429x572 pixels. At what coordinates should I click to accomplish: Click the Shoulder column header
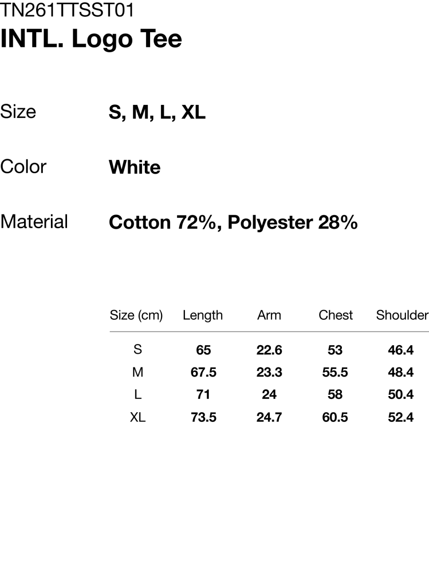click(x=402, y=315)
